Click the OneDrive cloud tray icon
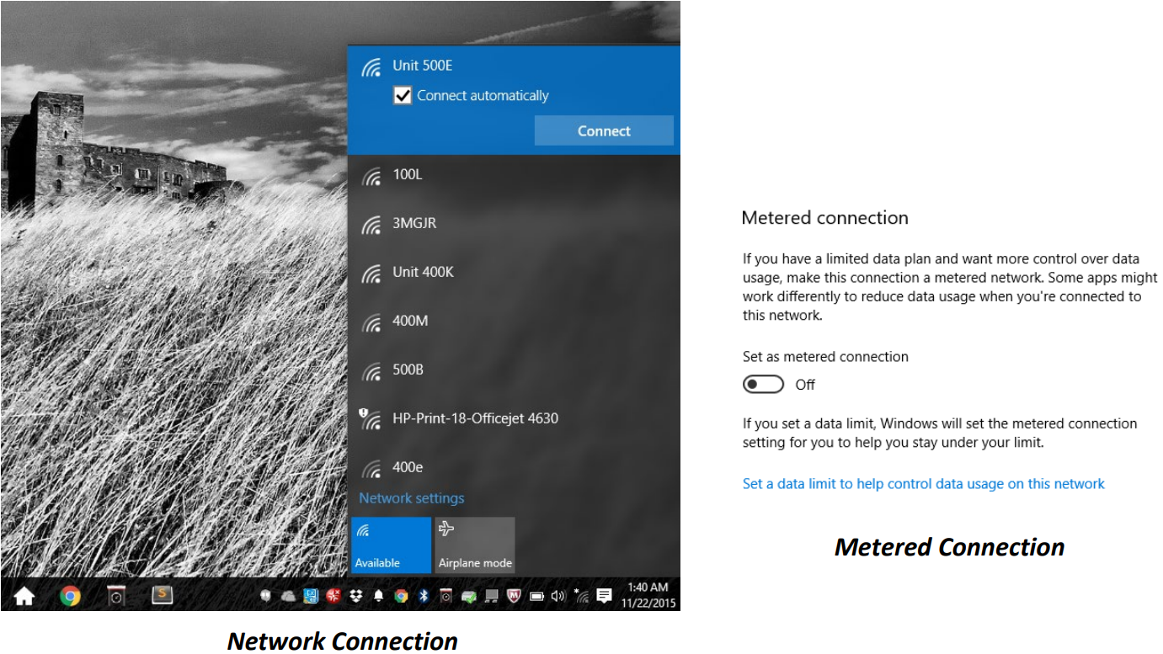Image resolution: width=1163 pixels, height=654 pixels. pyautogui.click(x=288, y=596)
